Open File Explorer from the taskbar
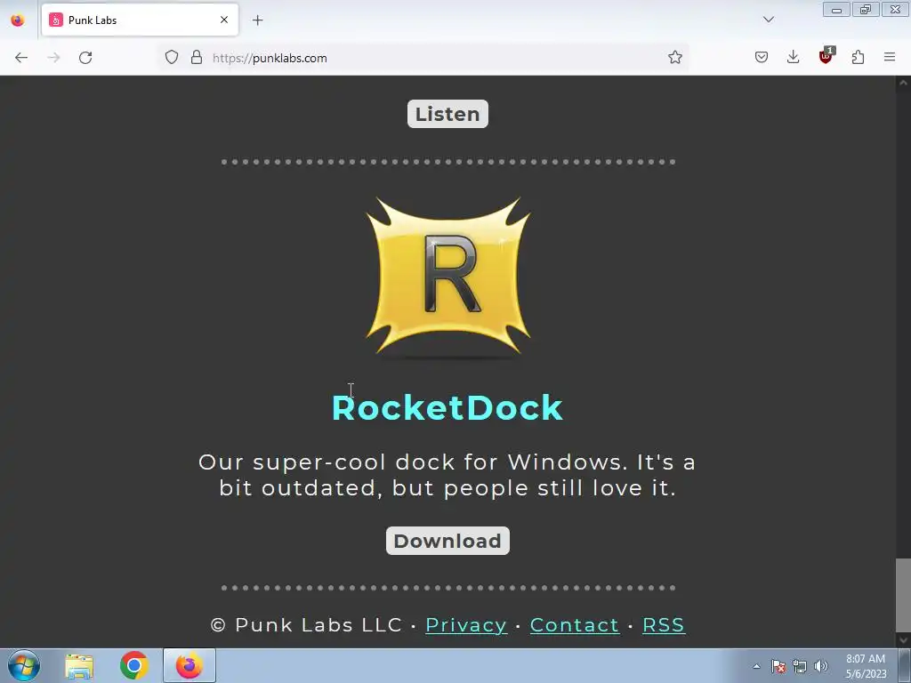Screen dimensions: 911x683 [79, 666]
